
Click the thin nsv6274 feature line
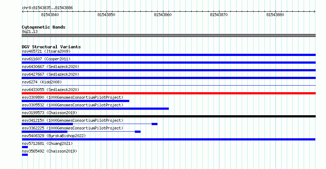click(x=168, y=85)
